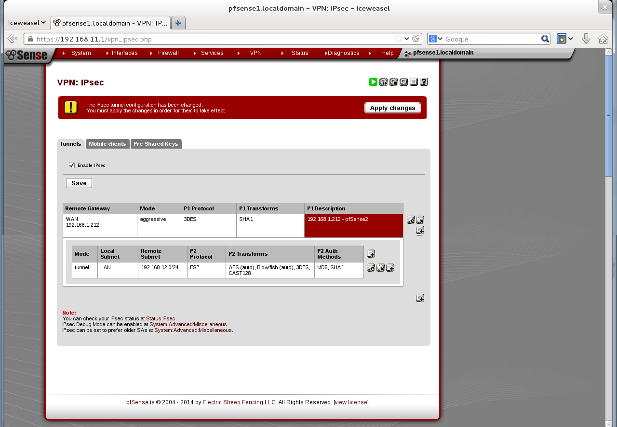Edit the phase 2 LAN tunnel entry
This screenshot has height=427, width=617.
click(x=371, y=268)
